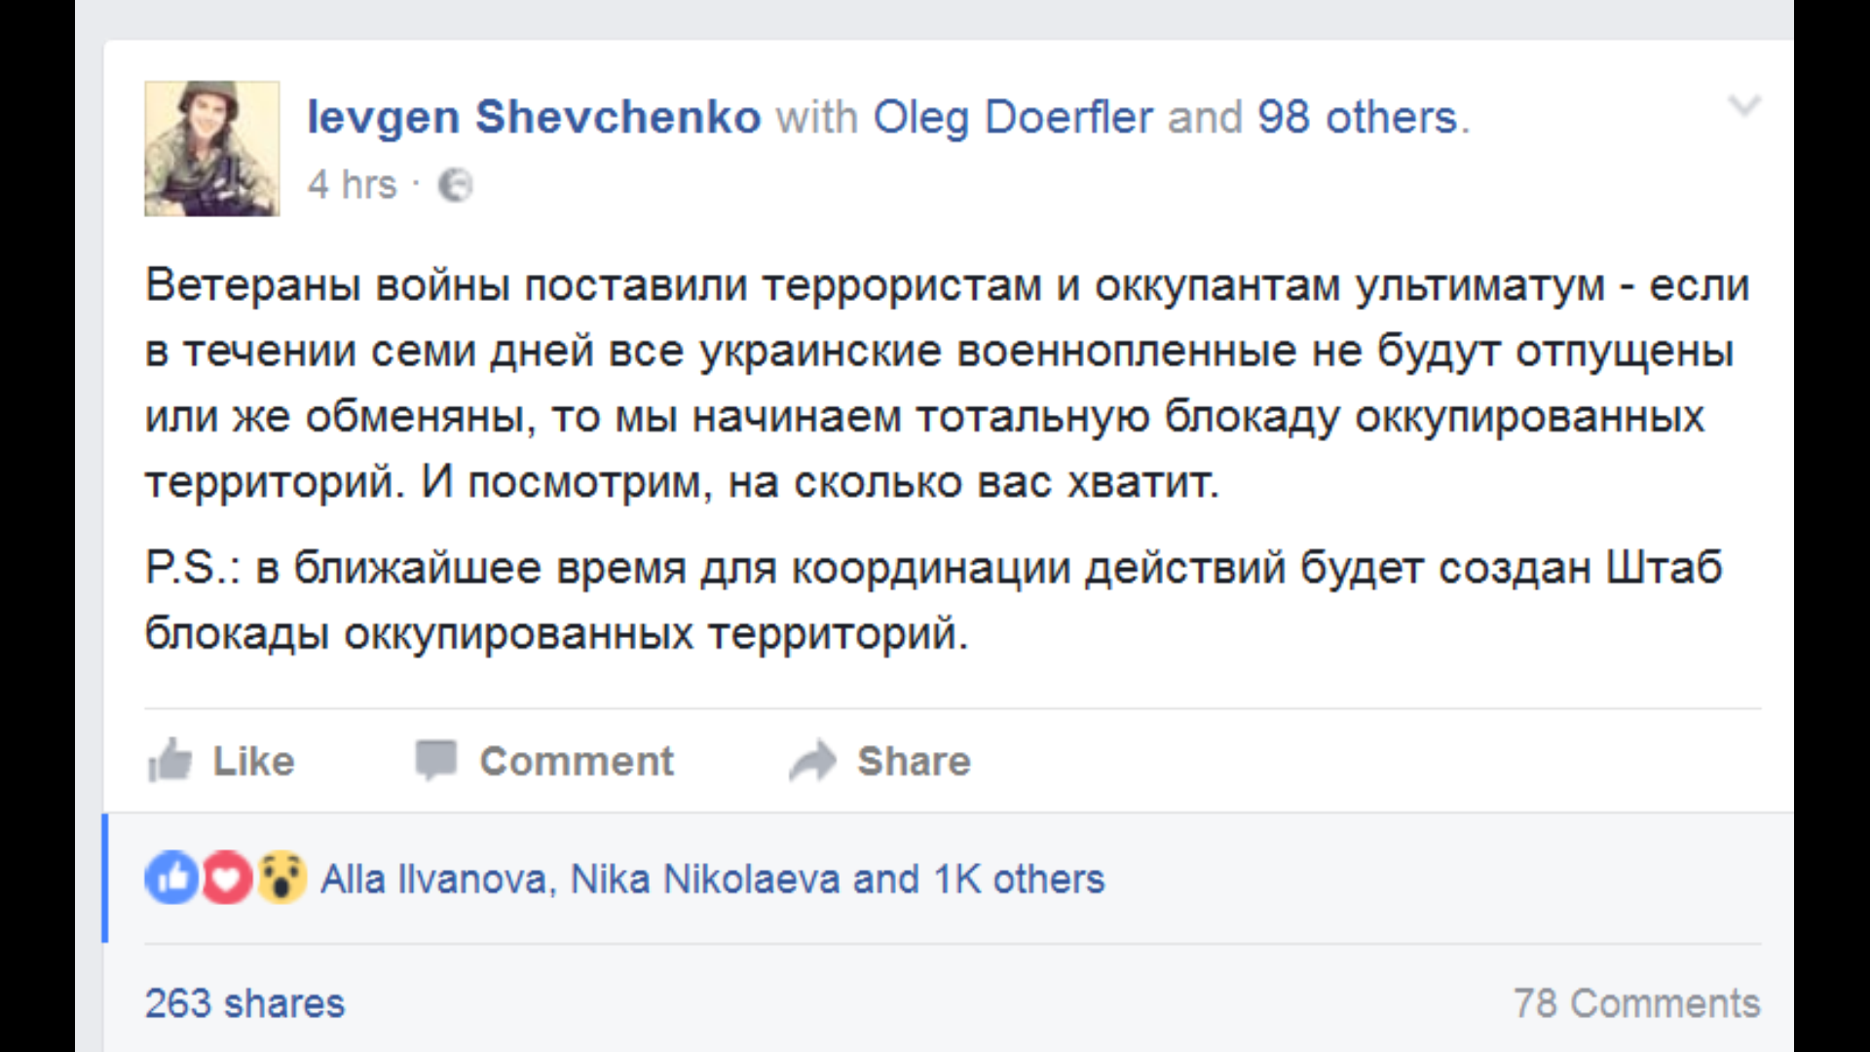Click the Like thumbs-up icon
1870x1052 pixels.
coord(169,760)
